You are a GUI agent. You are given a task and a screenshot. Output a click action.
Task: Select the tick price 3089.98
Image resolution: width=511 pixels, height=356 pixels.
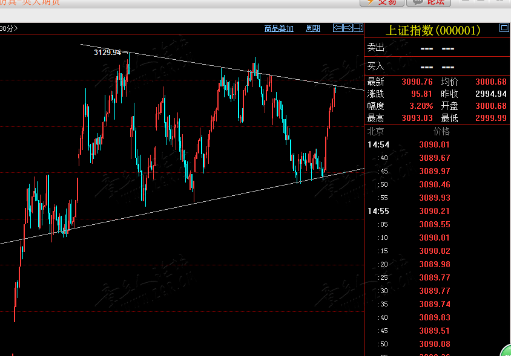435,265
